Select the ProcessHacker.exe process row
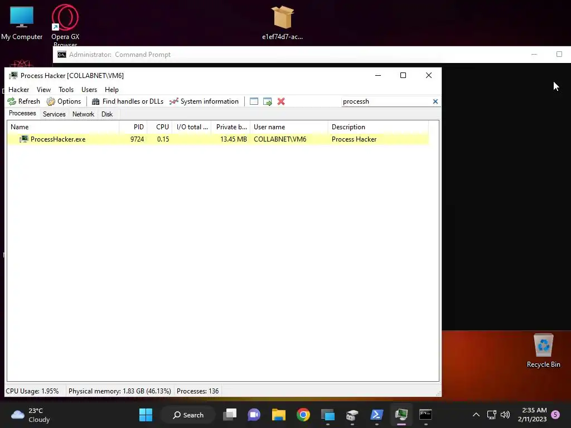Image resolution: width=571 pixels, height=428 pixels. (218, 139)
